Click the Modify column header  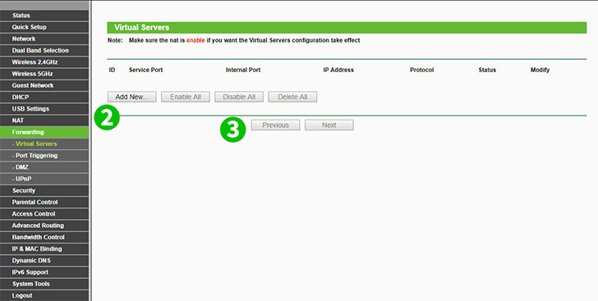540,70
